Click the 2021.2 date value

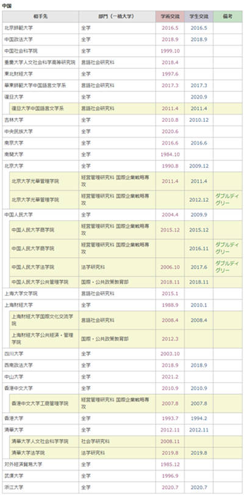[x=170, y=377]
